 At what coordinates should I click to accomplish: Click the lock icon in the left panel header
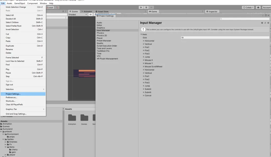[63, 11]
